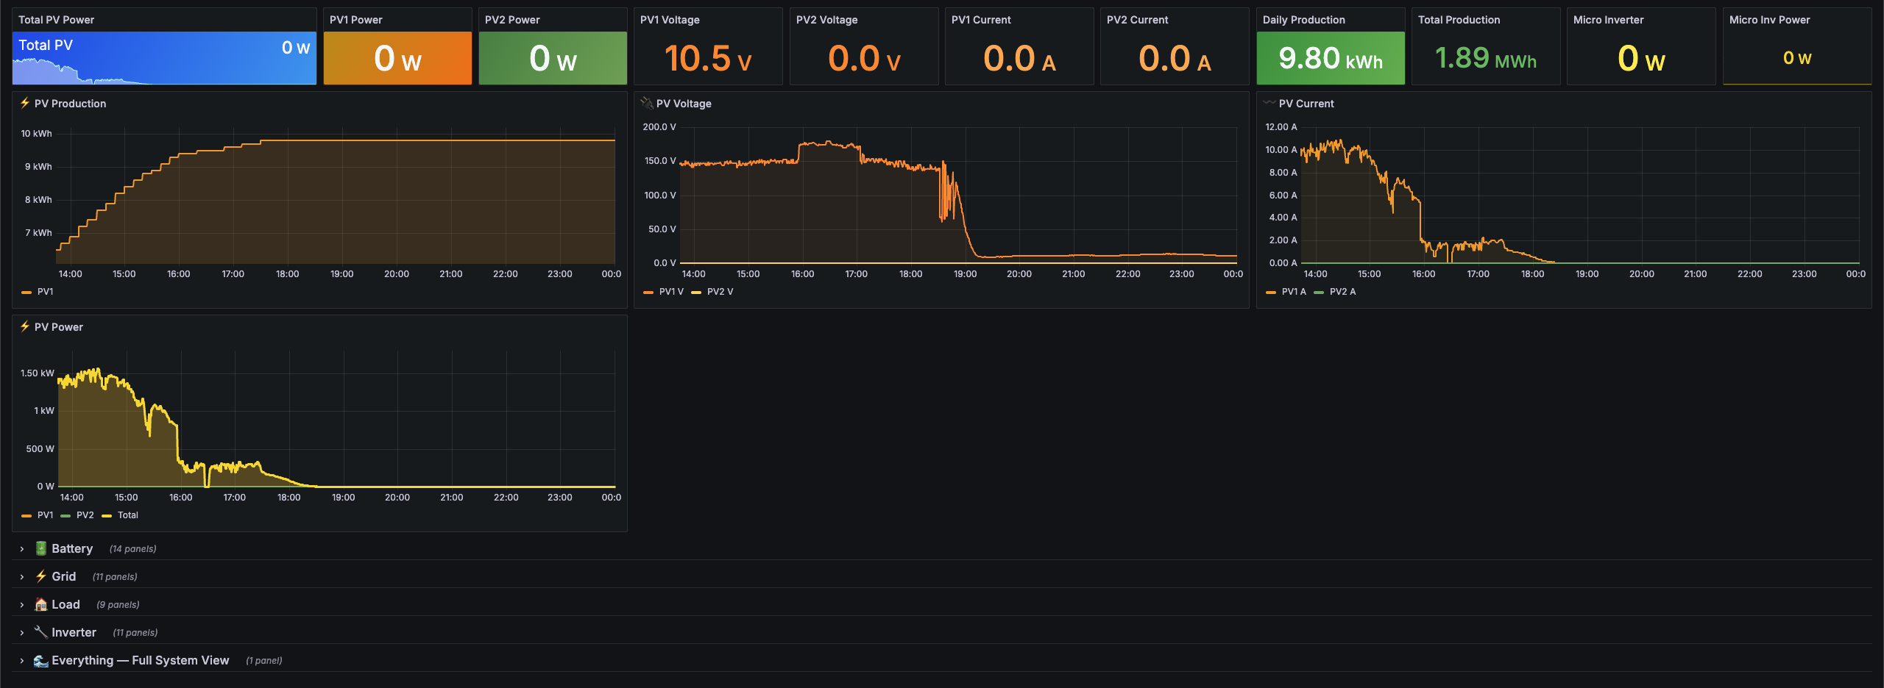This screenshot has width=1884, height=688.
Task: Click the lightning bolt icon in Grid row
Action: [x=41, y=576]
